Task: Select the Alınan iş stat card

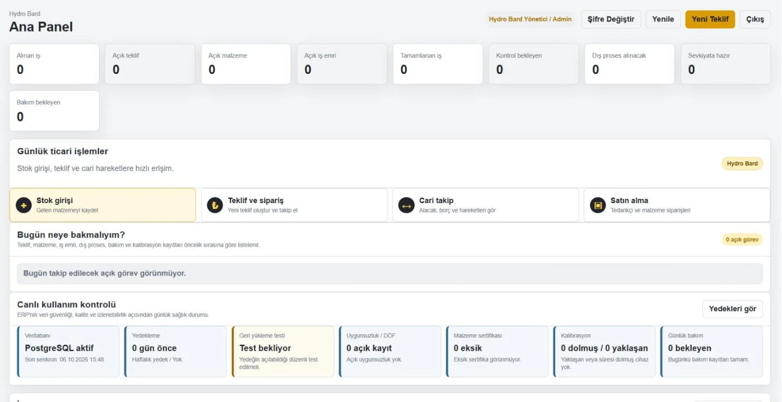Action: point(54,64)
